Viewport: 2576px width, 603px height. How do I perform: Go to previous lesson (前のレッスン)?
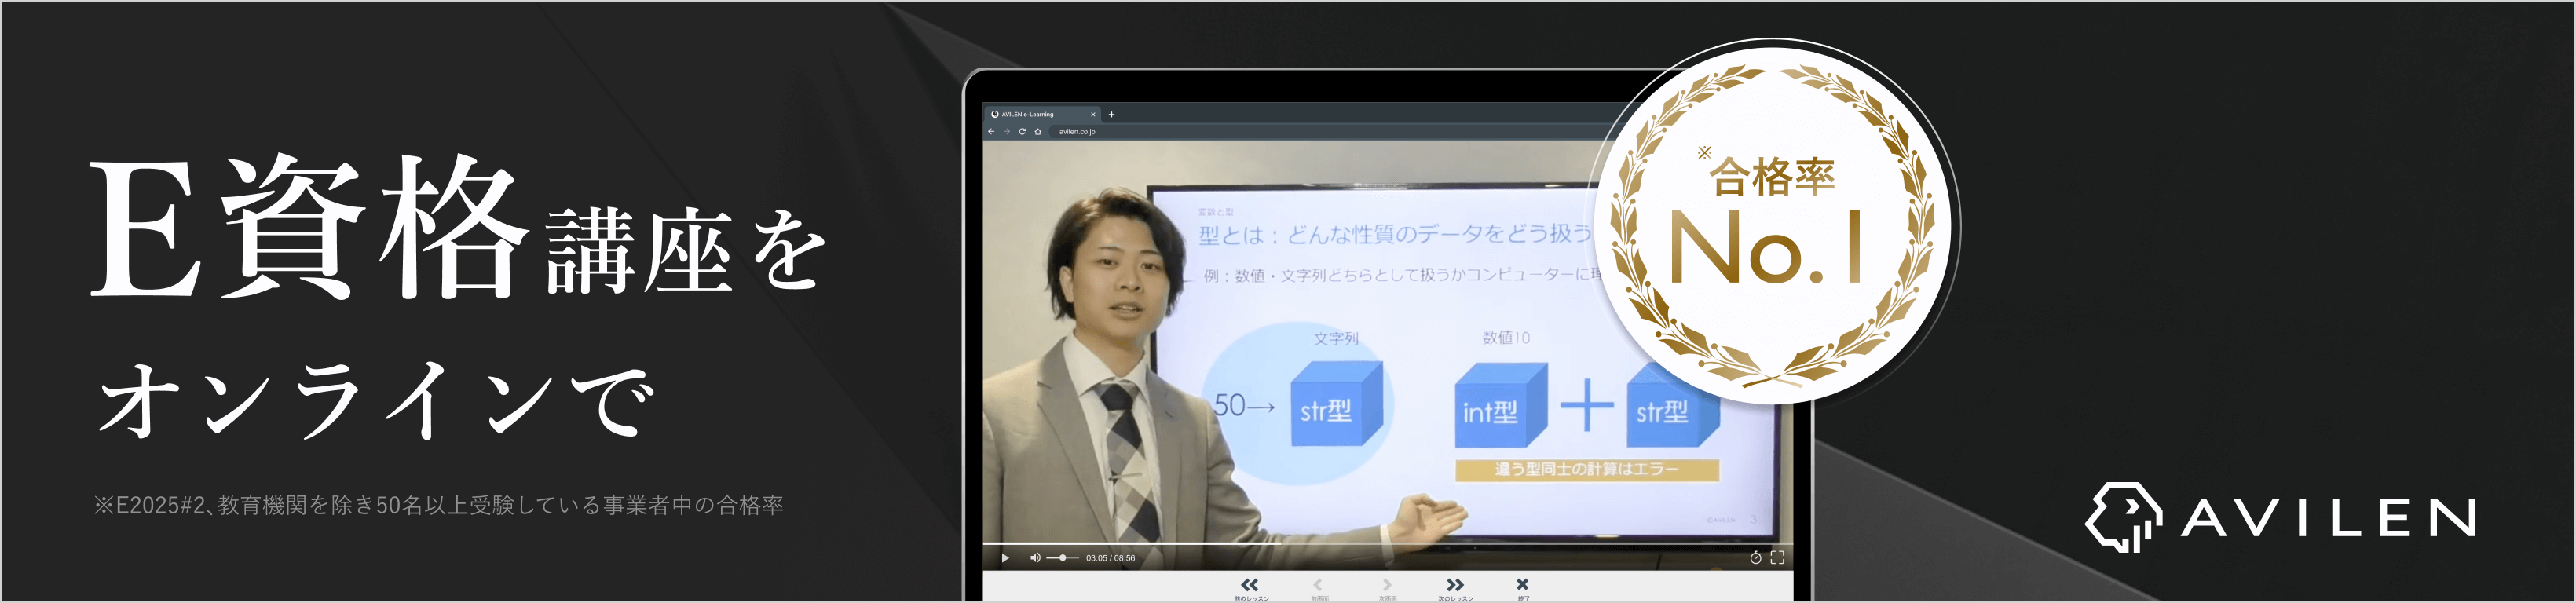coord(1250,586)
